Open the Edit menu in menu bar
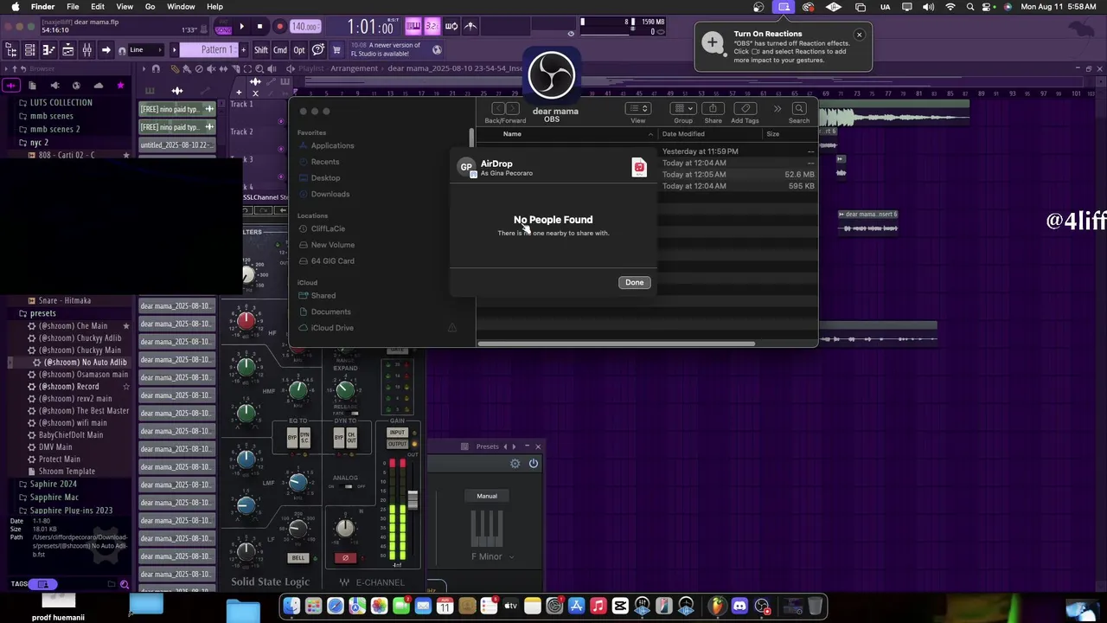The image size is (1107, 623). tap(98, 7)
